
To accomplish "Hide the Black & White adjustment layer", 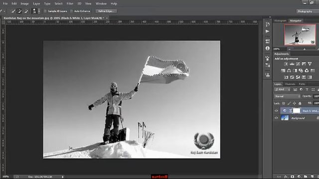I will pyautogui.click(x=276, y=111).
